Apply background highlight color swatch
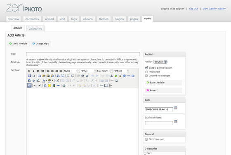Image resolution: width=231 pixels, height=155 pixels. [50, 81]
